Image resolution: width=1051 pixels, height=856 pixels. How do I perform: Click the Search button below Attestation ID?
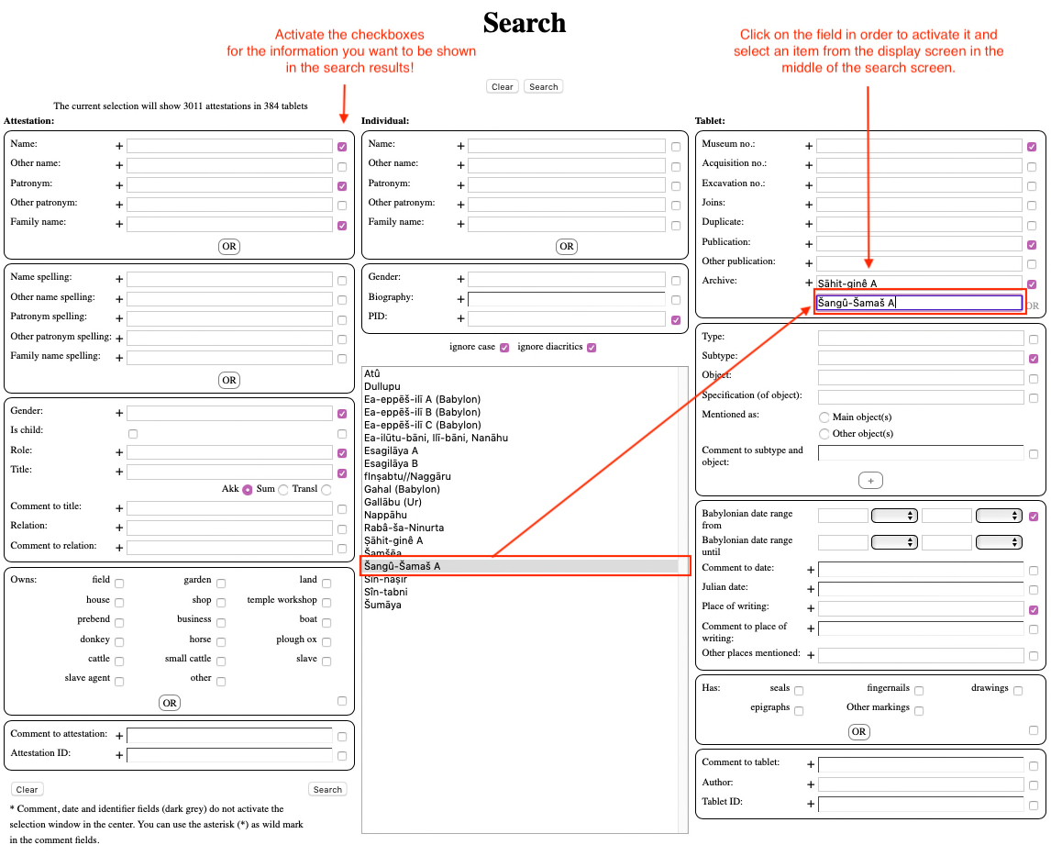[x=327, y=790]
